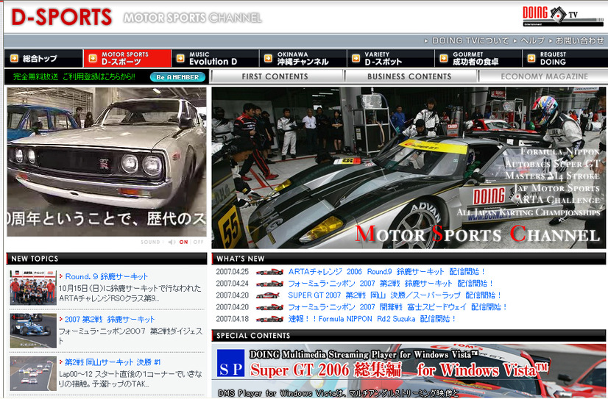
Task: Click the arrow icon beside D-スポット
Action: point(356,59)
